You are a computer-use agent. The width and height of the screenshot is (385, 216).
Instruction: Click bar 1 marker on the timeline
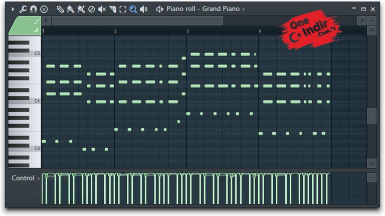coord(43,31)
